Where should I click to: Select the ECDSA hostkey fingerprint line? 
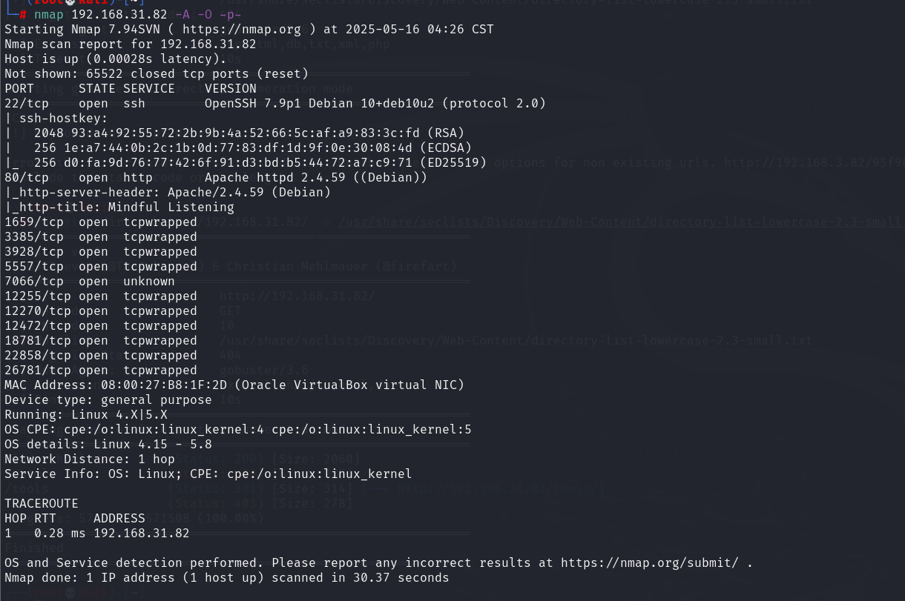click(x=242, y=147)
